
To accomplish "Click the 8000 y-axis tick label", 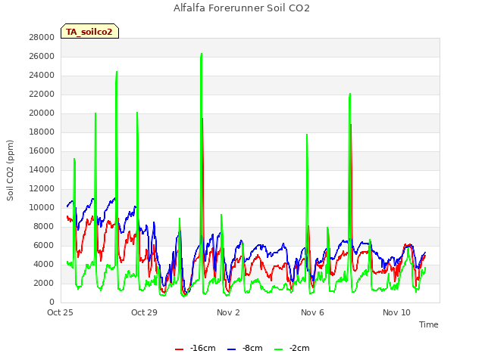I will coord(44,227).
